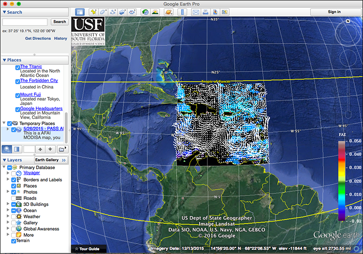363x254 pixels.
Task: Show the ruler tool
Action: [x=182, y=12]
